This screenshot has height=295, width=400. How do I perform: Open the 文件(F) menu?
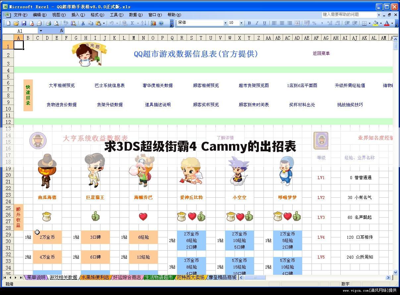pos(20,15)
